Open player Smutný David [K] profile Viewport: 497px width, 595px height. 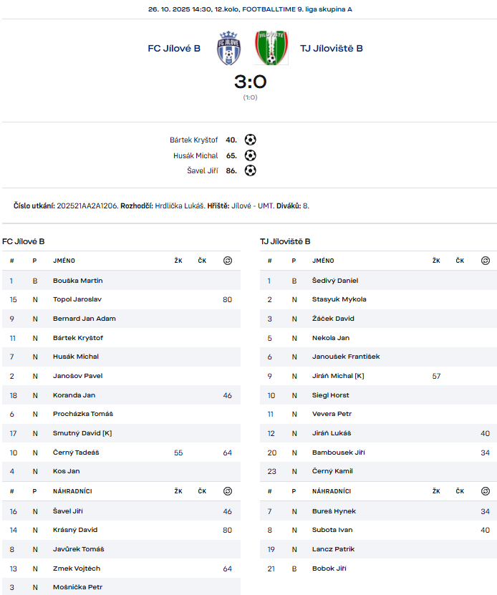pos(82,433)
